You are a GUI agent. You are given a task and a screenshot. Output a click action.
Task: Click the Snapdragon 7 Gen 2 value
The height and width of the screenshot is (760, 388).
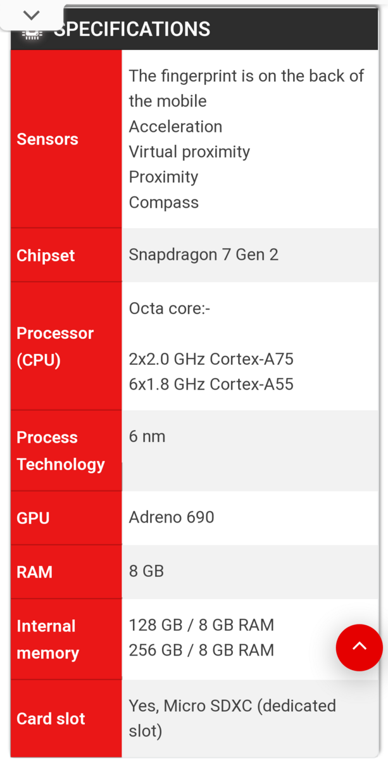[203, 255]
